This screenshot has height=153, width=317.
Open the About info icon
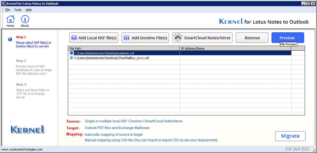point(25,21)
